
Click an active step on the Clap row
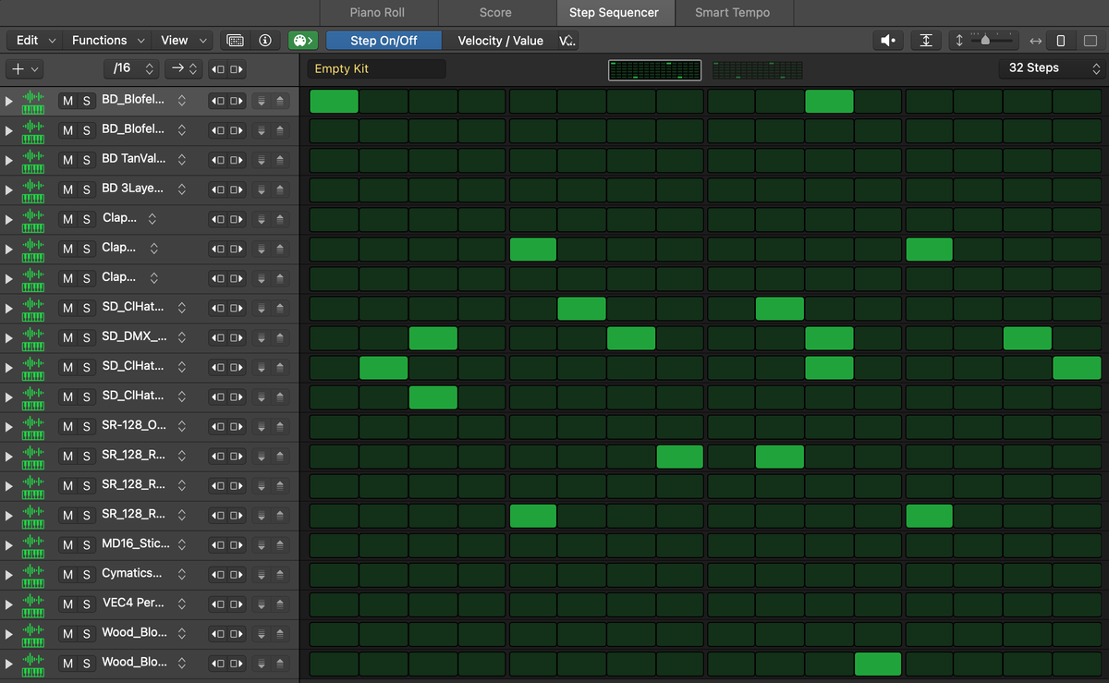pos(532,249)
